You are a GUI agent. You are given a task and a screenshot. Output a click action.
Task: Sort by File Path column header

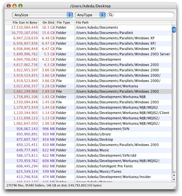pos(123,22)
